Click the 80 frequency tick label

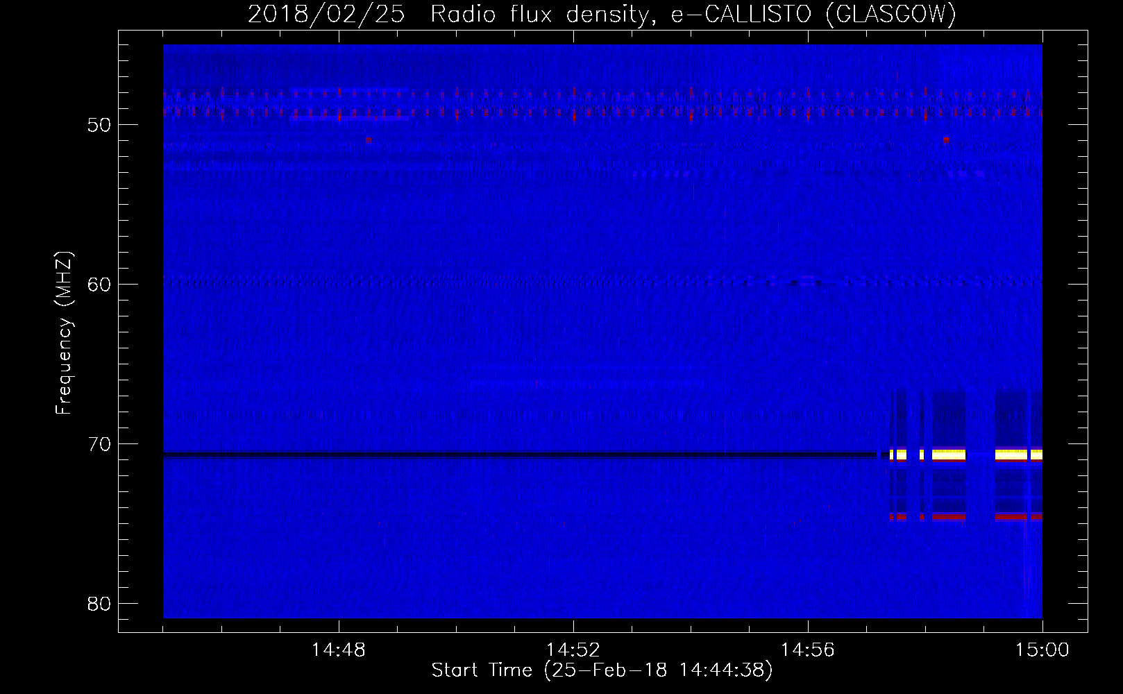point(99,604)
